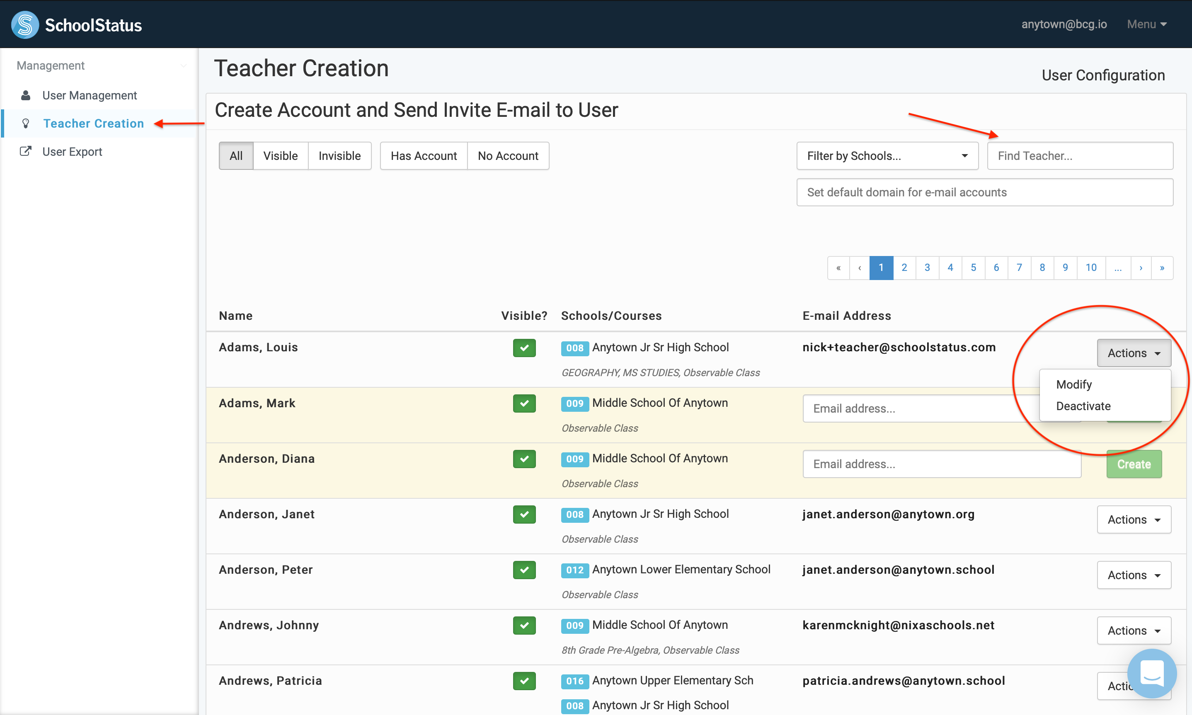Image resolution: width=1192 pixels, height=715 pixels.
Task: Collapse Actions dropdown for Adams, Louis
Action: coord(1134,353)
